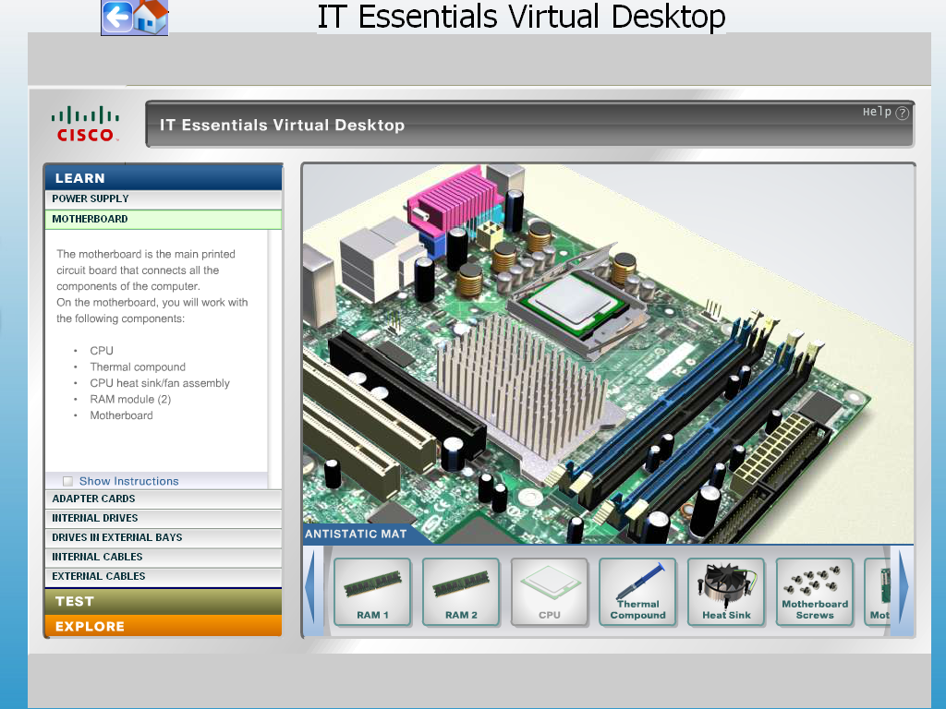The height and width of the screenshot is (709, 946).
Task: Expand Drives in External Bays section
Action: [x=163, y=537]
